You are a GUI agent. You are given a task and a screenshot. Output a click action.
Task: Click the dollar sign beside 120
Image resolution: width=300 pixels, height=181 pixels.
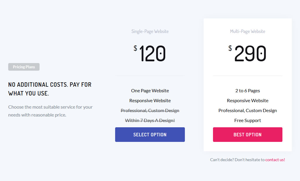(135, 48)
